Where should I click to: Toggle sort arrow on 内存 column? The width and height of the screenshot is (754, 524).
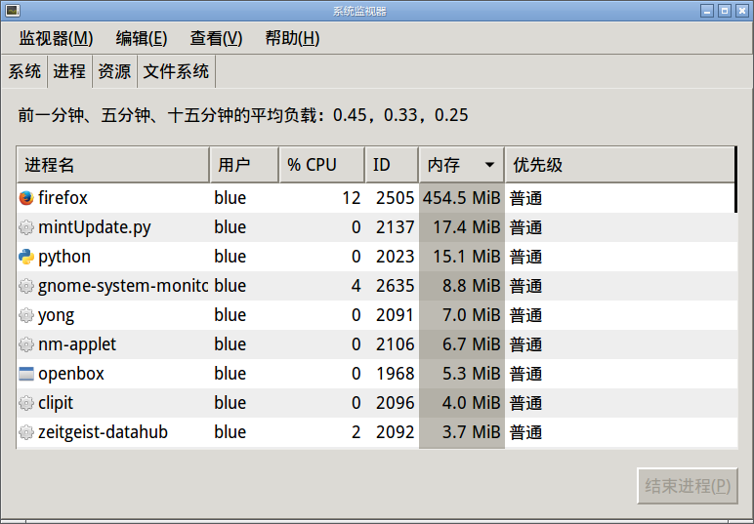pyautogui.click(x=489, y=165)
